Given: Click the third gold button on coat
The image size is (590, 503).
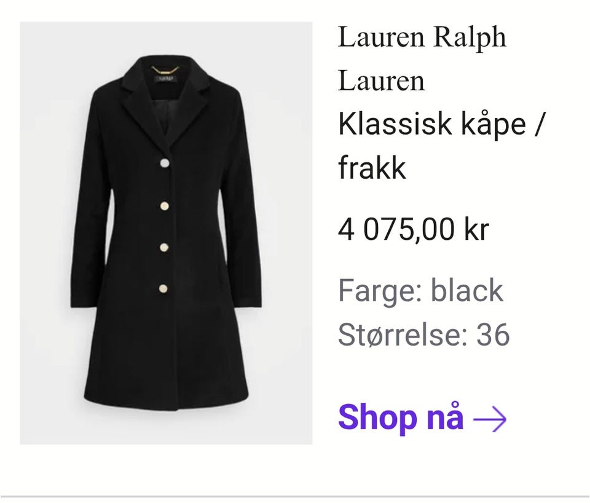Looking at the screenshot, I should click(x=164, y=247).
